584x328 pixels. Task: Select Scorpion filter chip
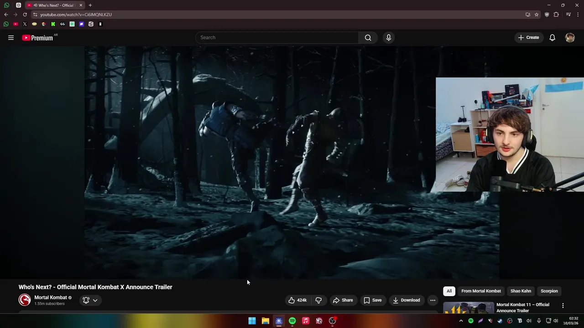(549, 291)
